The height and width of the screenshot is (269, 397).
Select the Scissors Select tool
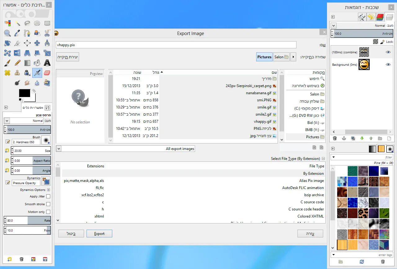pyautogui.click(x=47, y=33)
